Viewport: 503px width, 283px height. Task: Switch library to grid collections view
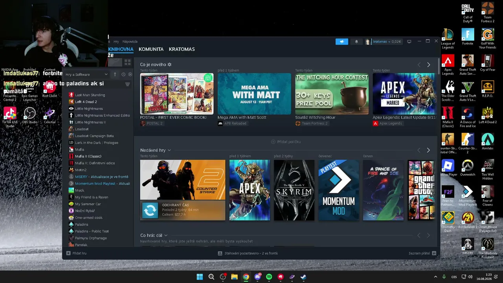[x=127, y=62]
